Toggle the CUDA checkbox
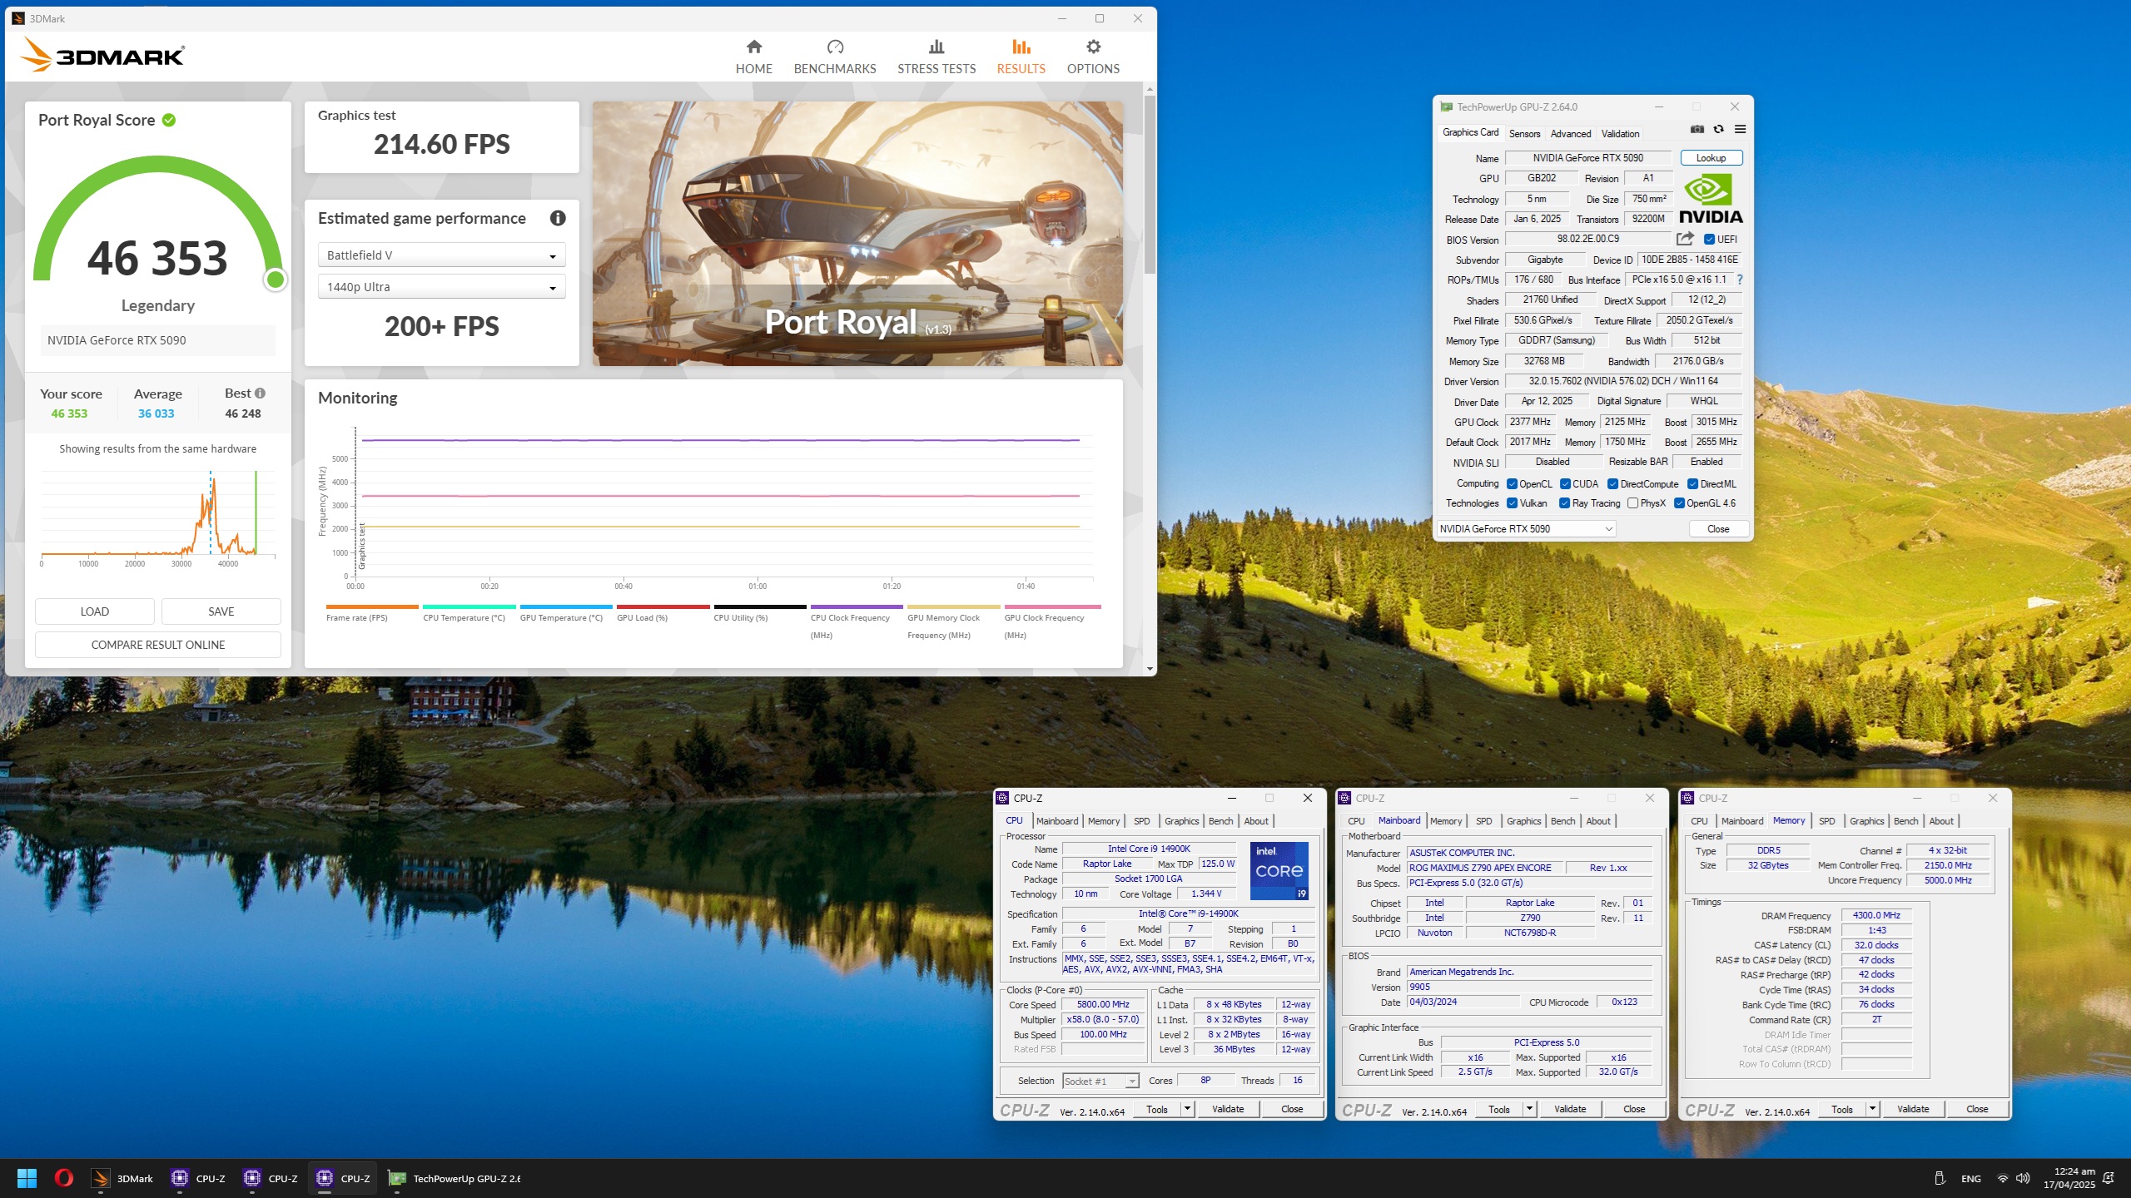 [1565, 484]
